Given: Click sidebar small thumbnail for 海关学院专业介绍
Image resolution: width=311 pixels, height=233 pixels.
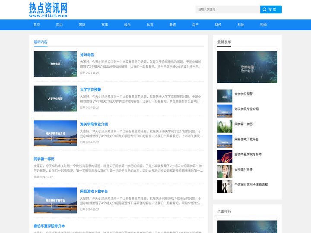Looking at the screenshot, I should pos(225,111).
